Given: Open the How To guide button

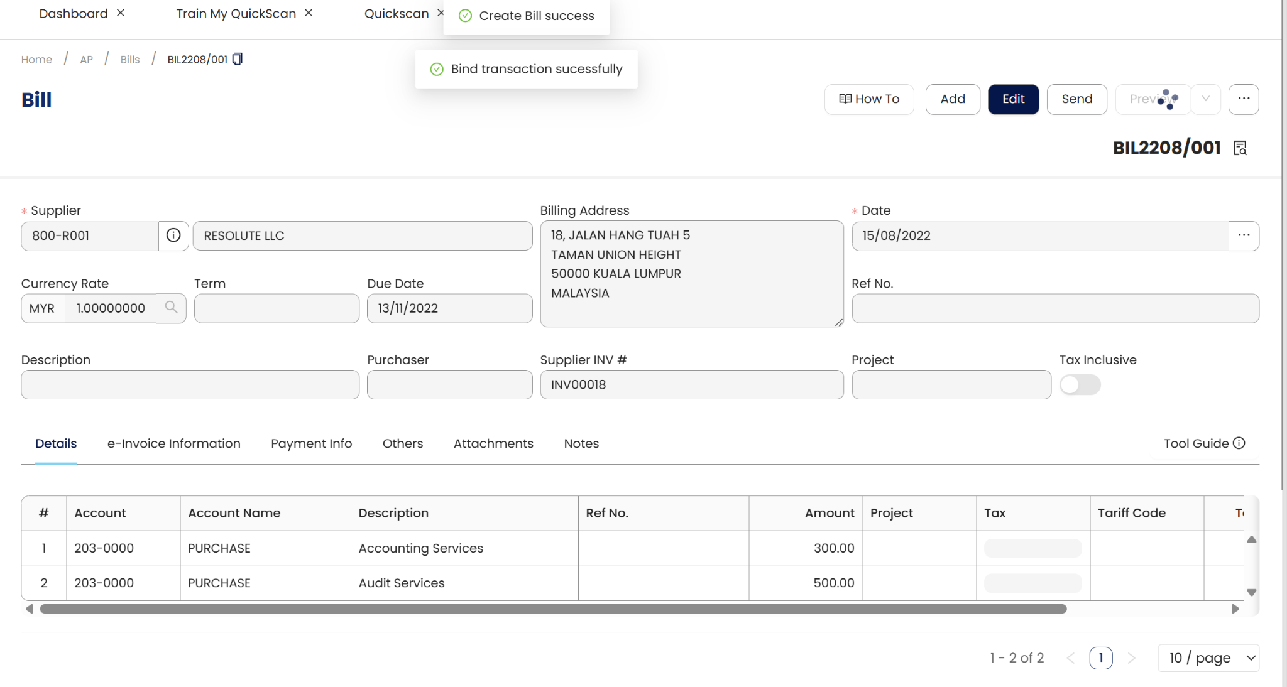Looking at the screenshot, I should (869, 99).
